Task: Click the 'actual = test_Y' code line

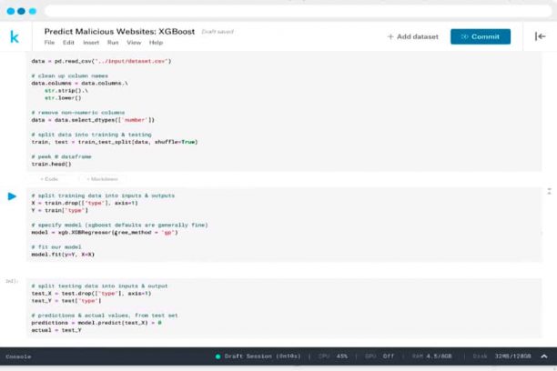Action: pos(56,330)
